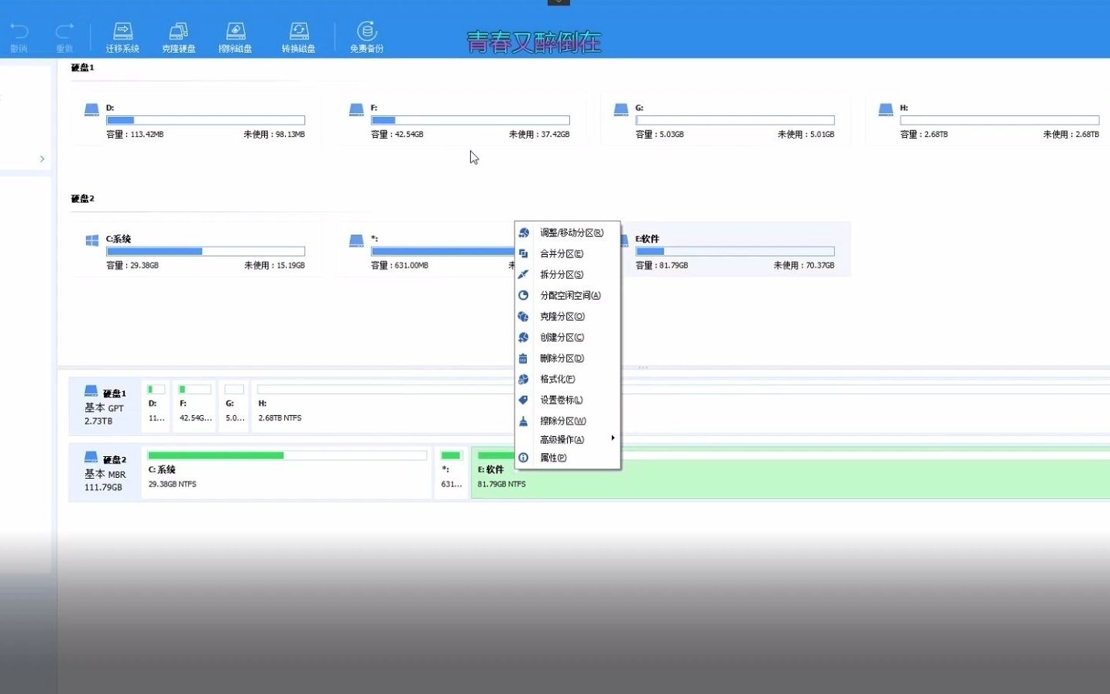
Task: Select the *: 631 block in 硬盘2
Action: 452,472
